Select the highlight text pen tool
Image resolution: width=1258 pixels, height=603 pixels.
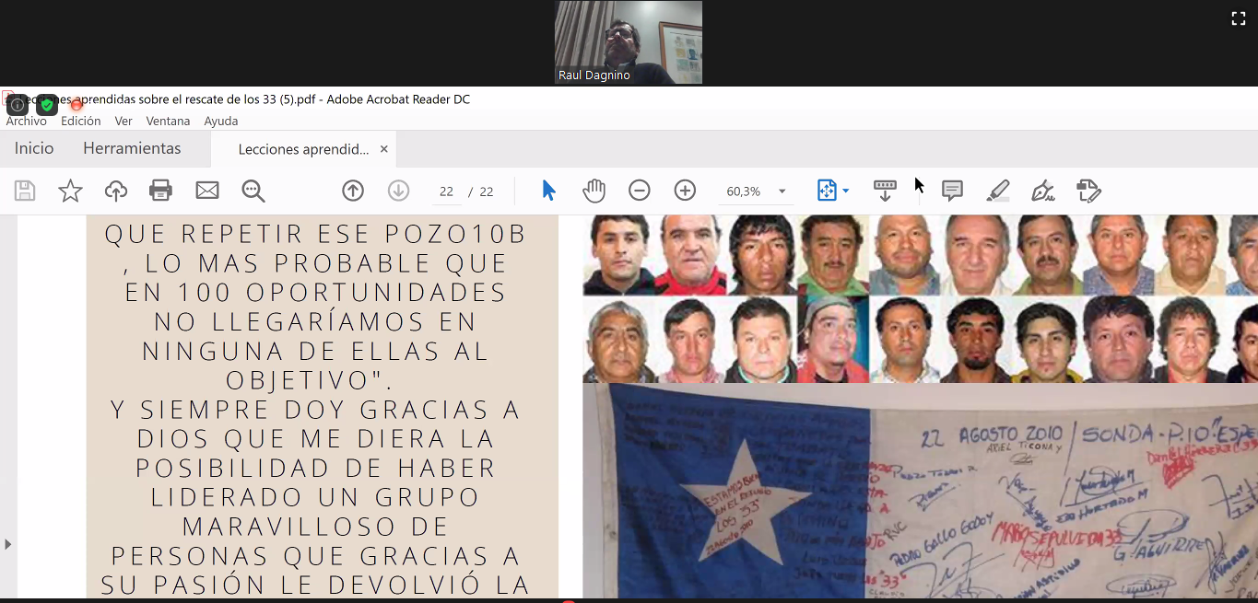click(997, 191)
